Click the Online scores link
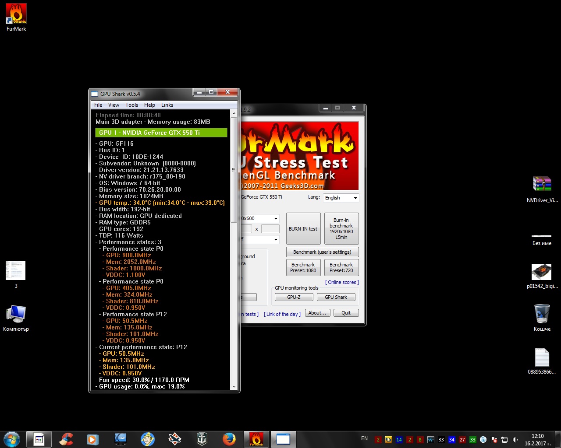The width and height of the screenshot is (561, 448). click(x=342, y=282)
